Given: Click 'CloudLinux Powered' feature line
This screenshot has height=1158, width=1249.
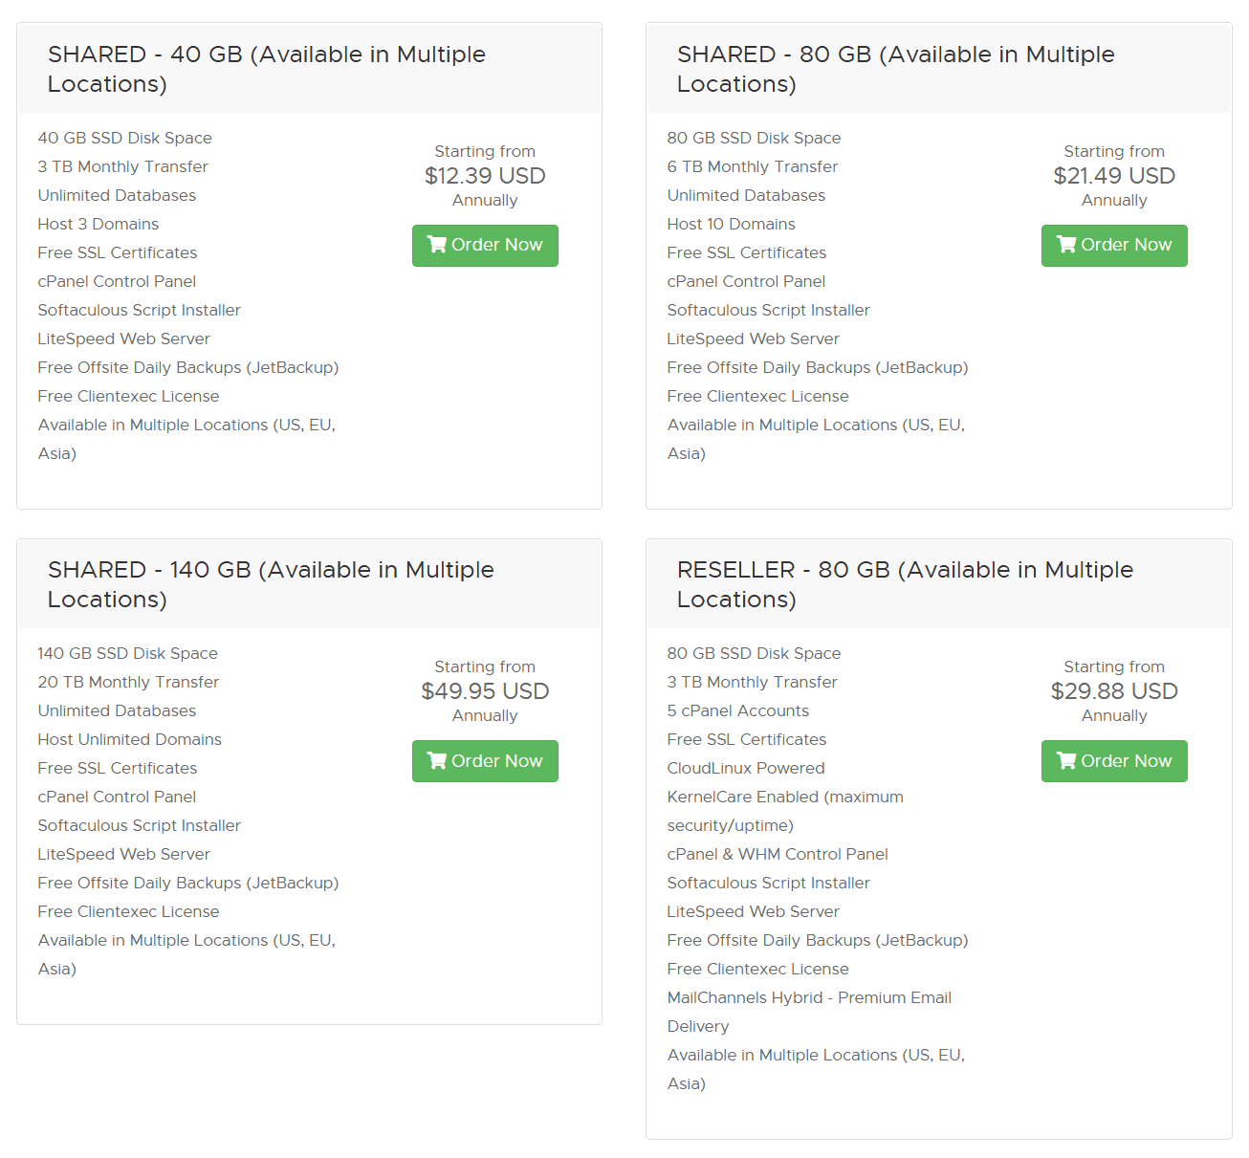Looking at the screenshot, I should (746, 768).
